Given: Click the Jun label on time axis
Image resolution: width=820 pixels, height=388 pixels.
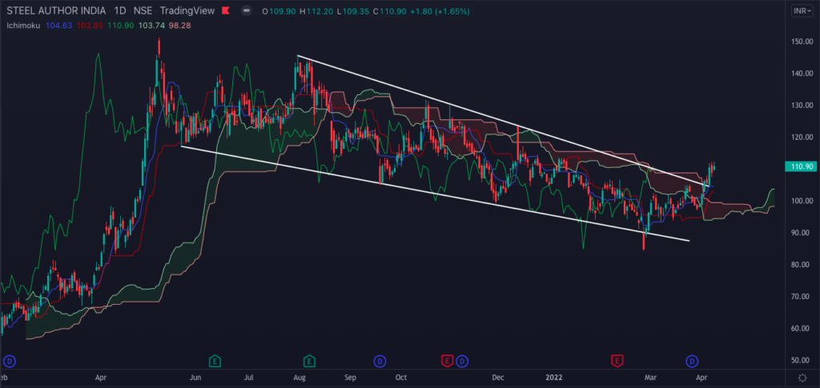Looking at the screenshot, I should point(195,377).
